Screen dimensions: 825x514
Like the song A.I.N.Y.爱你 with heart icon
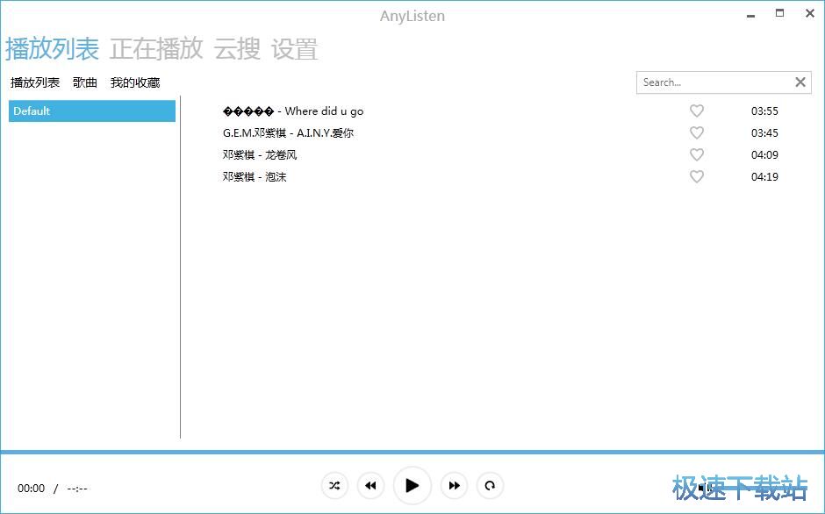[x=697, y=133]
